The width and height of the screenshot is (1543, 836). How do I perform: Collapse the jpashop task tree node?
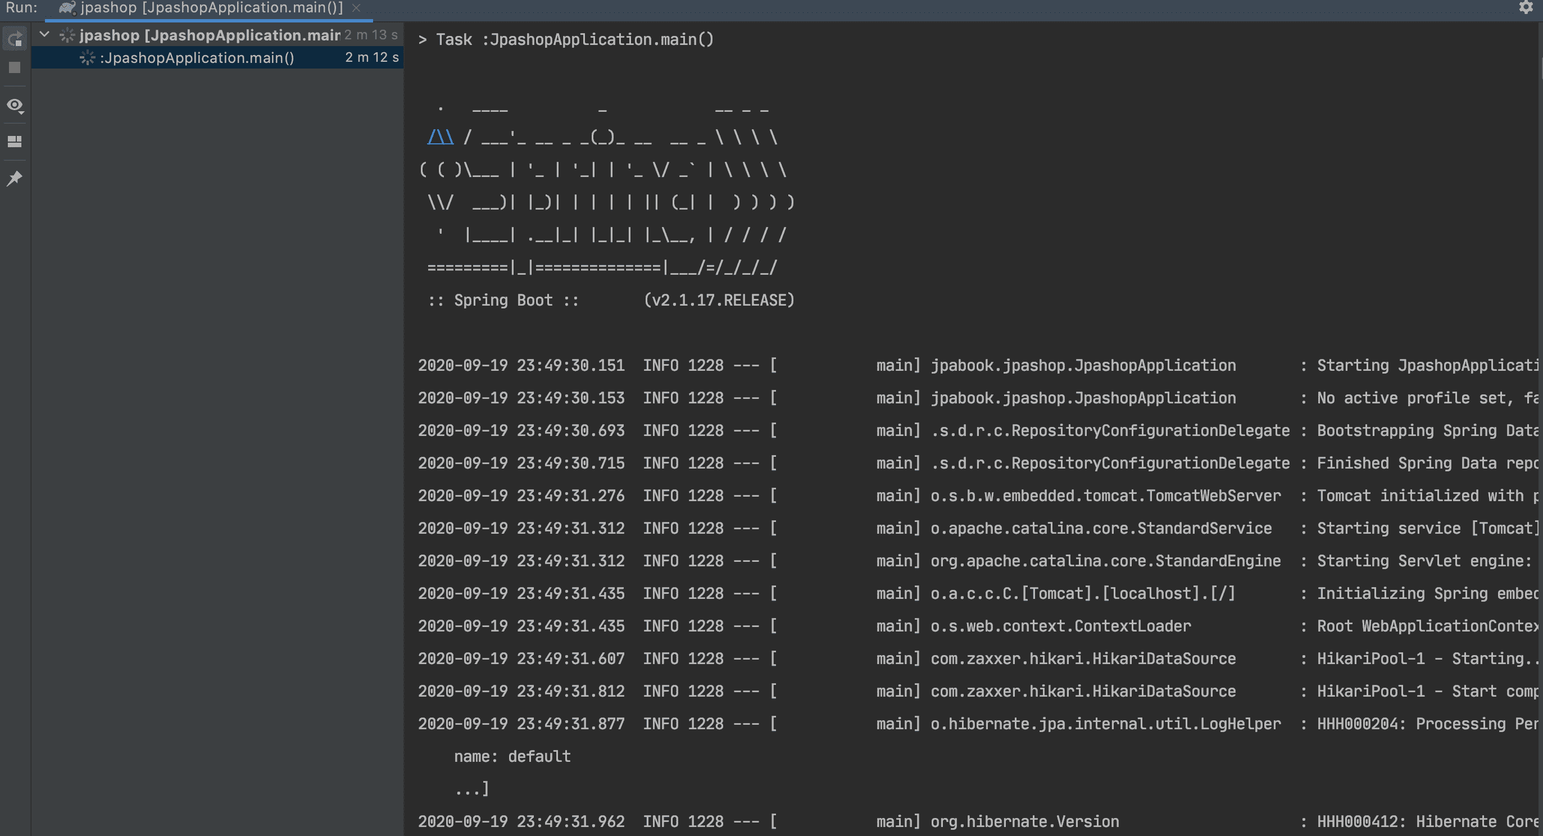tap(44, 35)
